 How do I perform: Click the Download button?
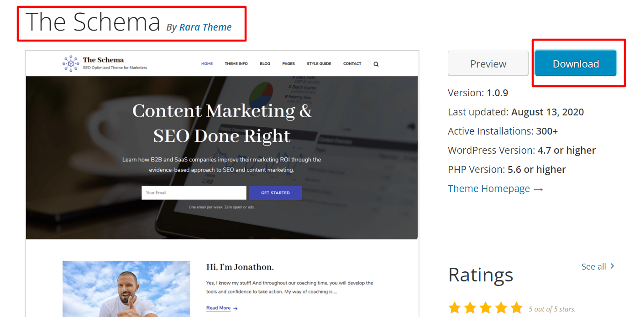(576, 63)
